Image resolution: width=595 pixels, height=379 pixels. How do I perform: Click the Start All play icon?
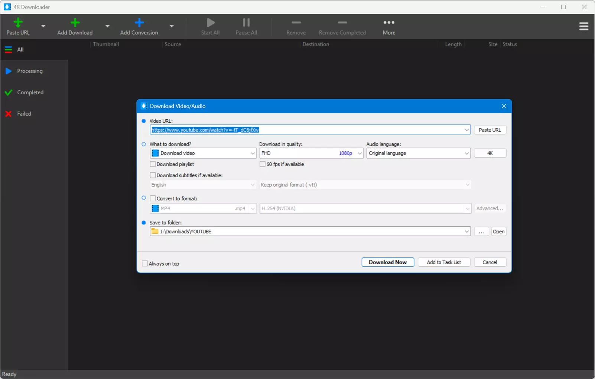pos(211,23)
